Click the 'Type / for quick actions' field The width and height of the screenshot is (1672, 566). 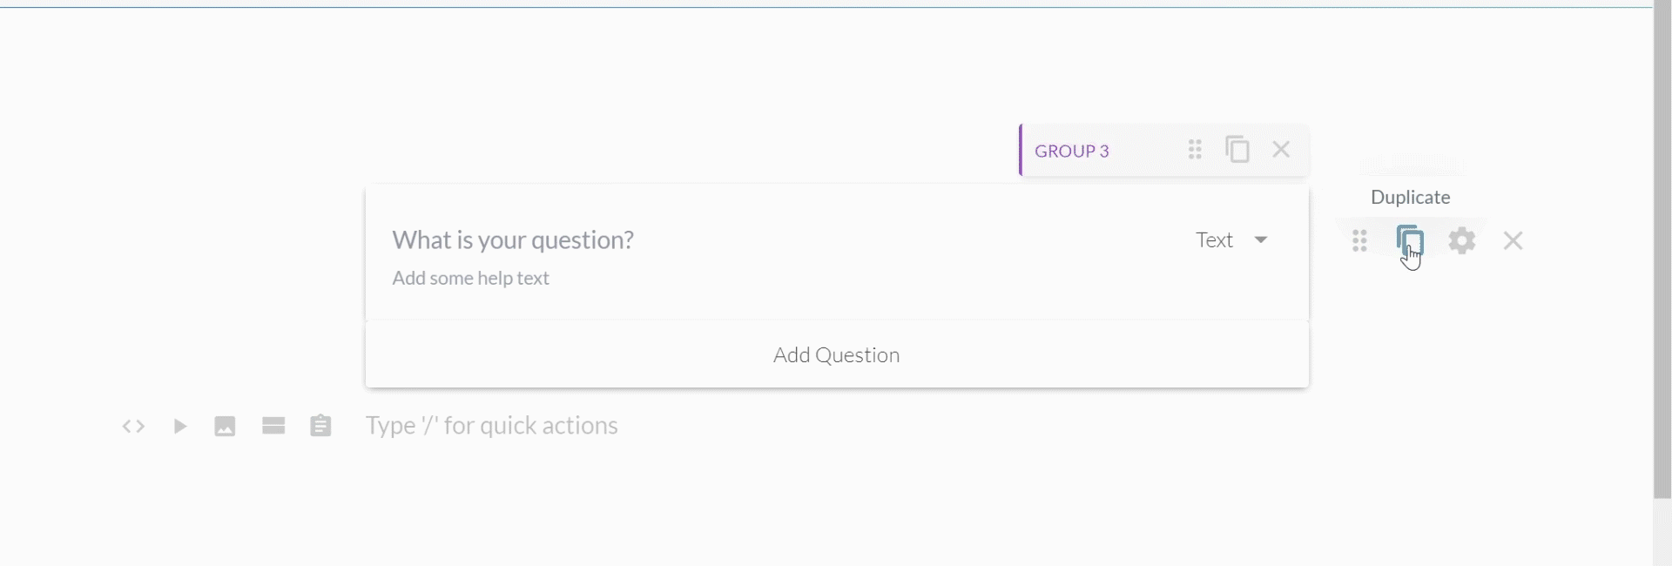[491, 426]
